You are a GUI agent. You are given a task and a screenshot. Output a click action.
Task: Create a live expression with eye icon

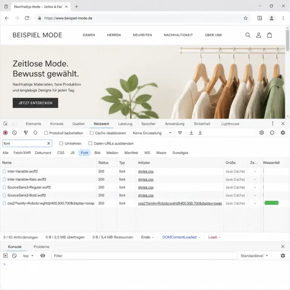click(43, 256)
